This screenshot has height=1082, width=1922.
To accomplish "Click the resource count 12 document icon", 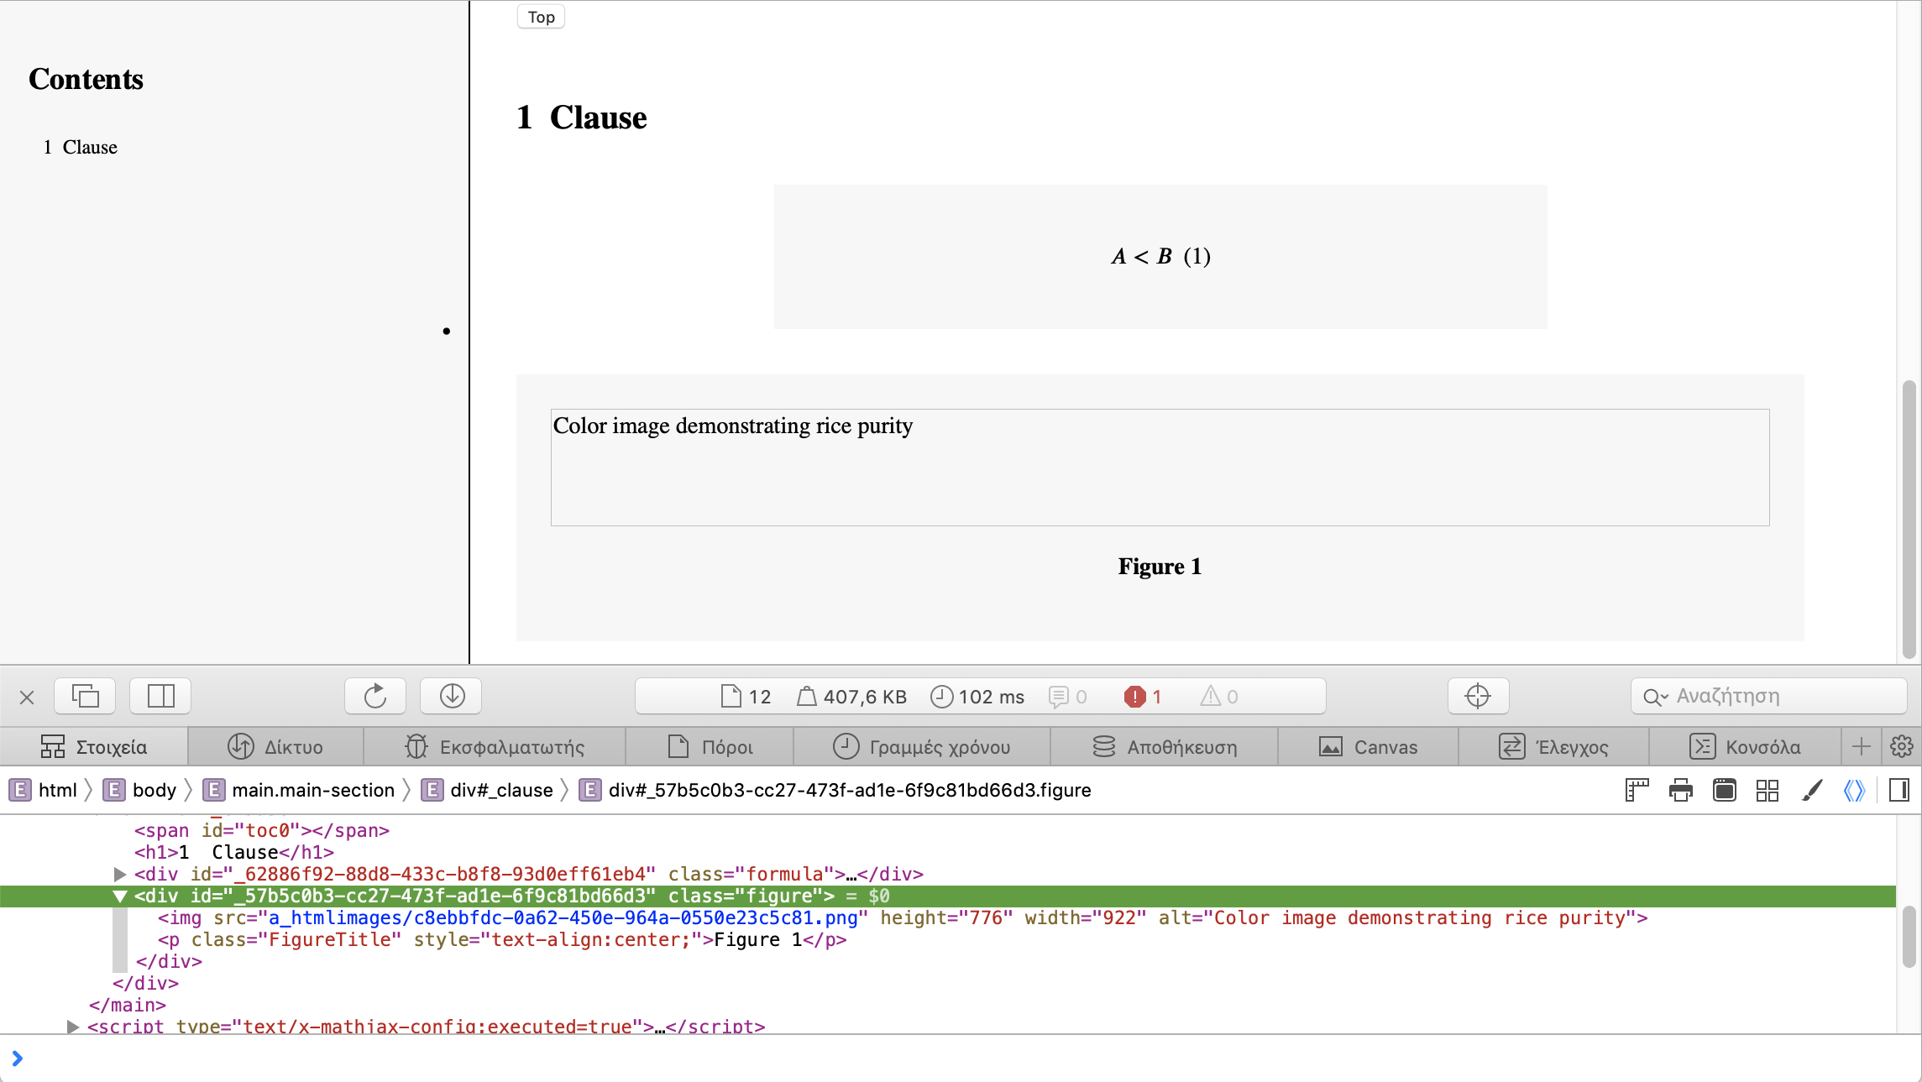I will click(x=746, y=697).
